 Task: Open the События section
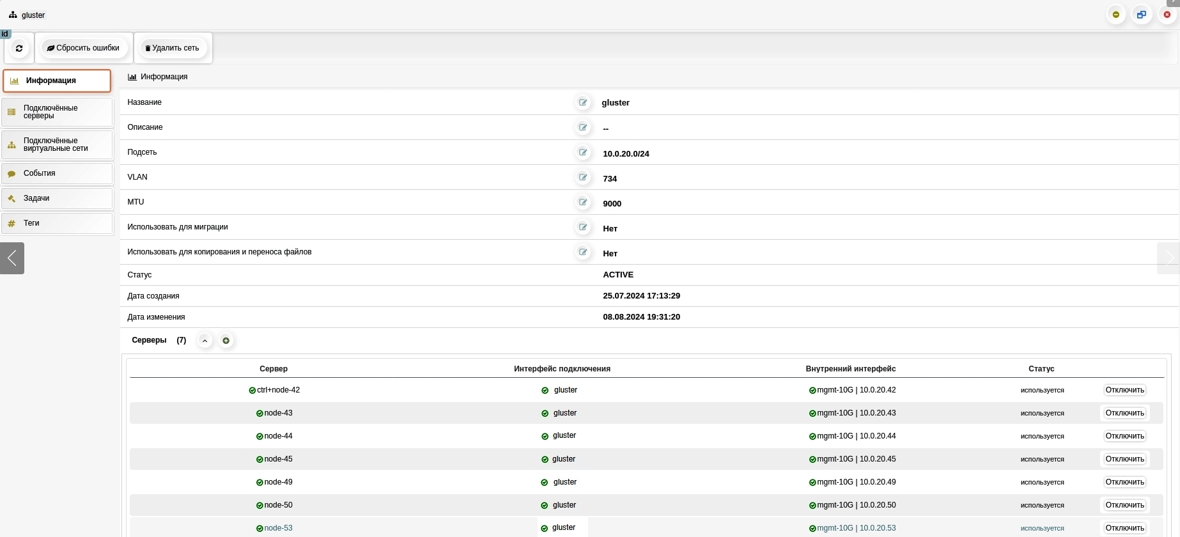[x=57, y=173]
